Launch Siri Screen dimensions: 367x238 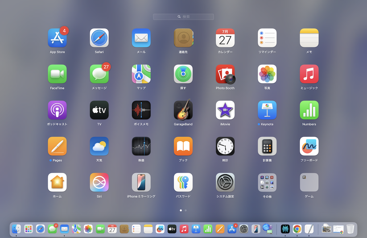tap(99, 182)
